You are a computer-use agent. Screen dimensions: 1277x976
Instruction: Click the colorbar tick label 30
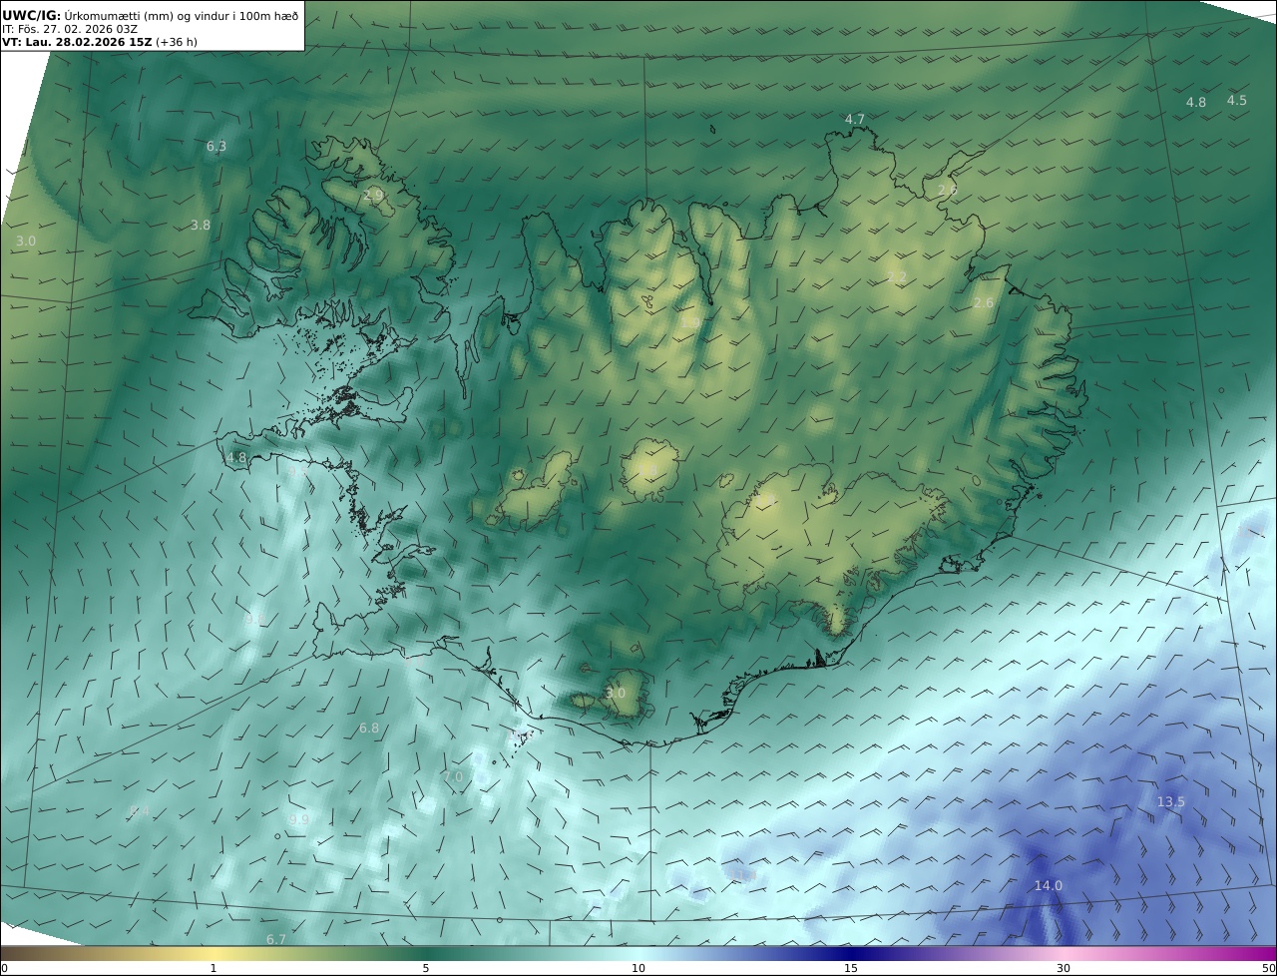coord(1064,968)
